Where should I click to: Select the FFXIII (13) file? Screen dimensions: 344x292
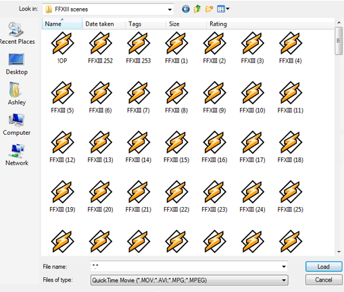100,147
